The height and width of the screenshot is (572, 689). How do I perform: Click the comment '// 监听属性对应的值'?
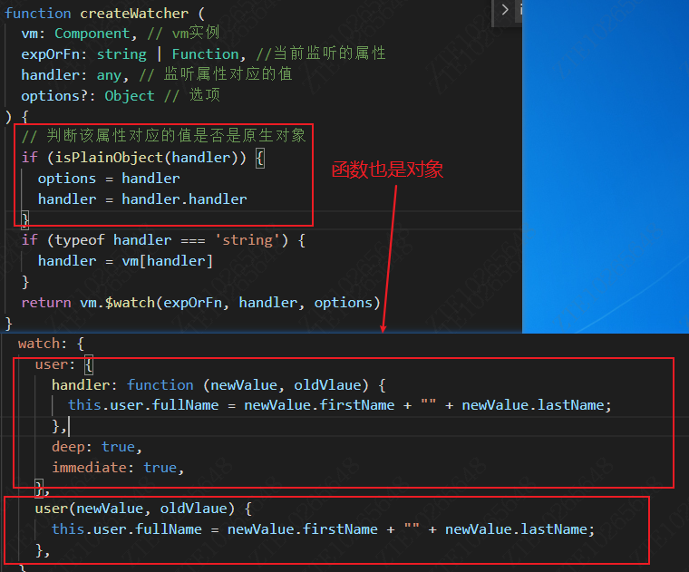point(216,74)
